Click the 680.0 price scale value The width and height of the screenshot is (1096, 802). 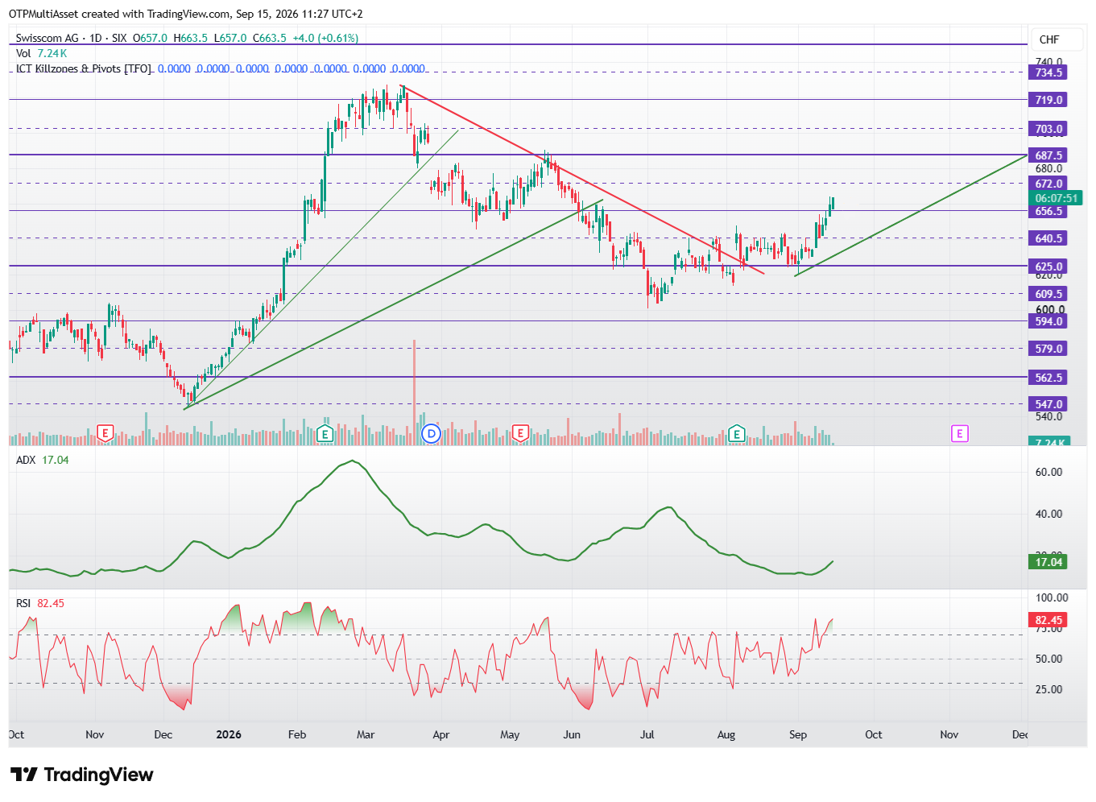[1049, 169]
